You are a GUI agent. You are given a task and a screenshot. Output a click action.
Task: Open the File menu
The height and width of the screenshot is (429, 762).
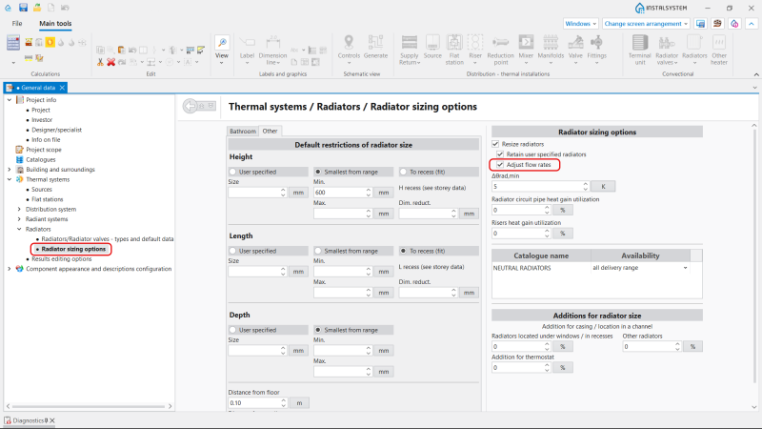click(17, 23)
